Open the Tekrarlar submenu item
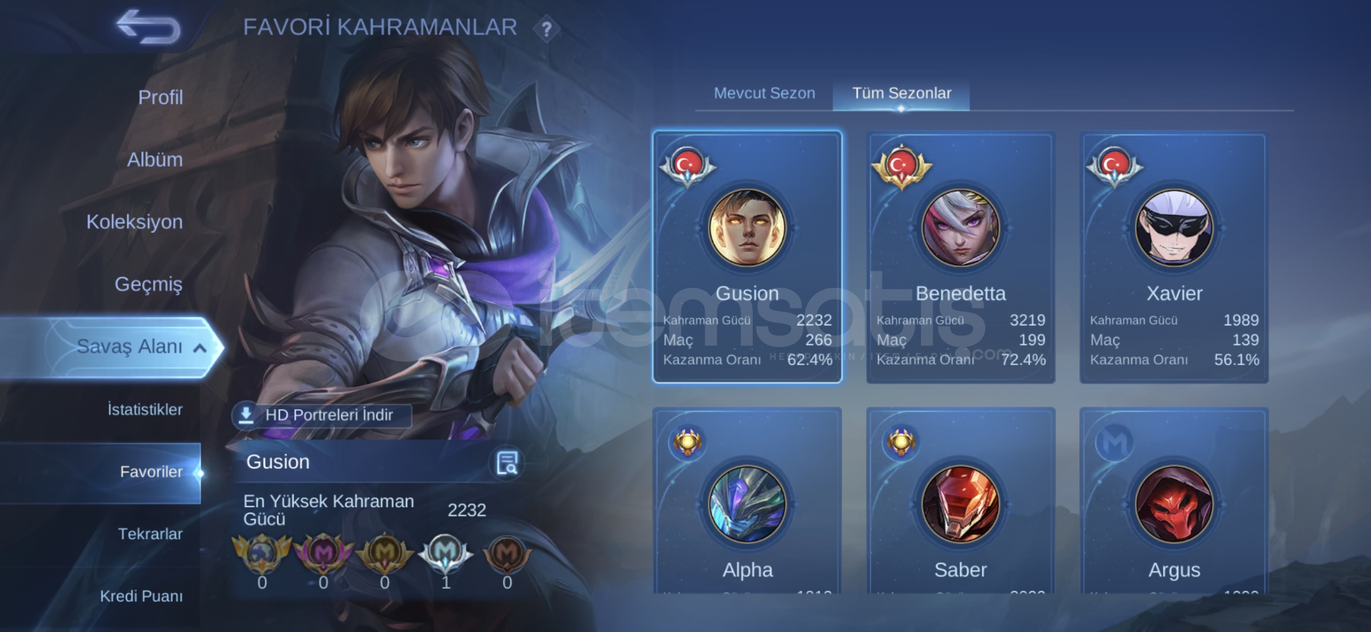Image resolution: width=1371 pixels, height=632 pixels. 150,534
